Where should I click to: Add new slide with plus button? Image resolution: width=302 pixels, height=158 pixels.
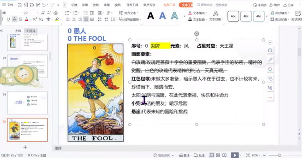(x=25, y=147)
